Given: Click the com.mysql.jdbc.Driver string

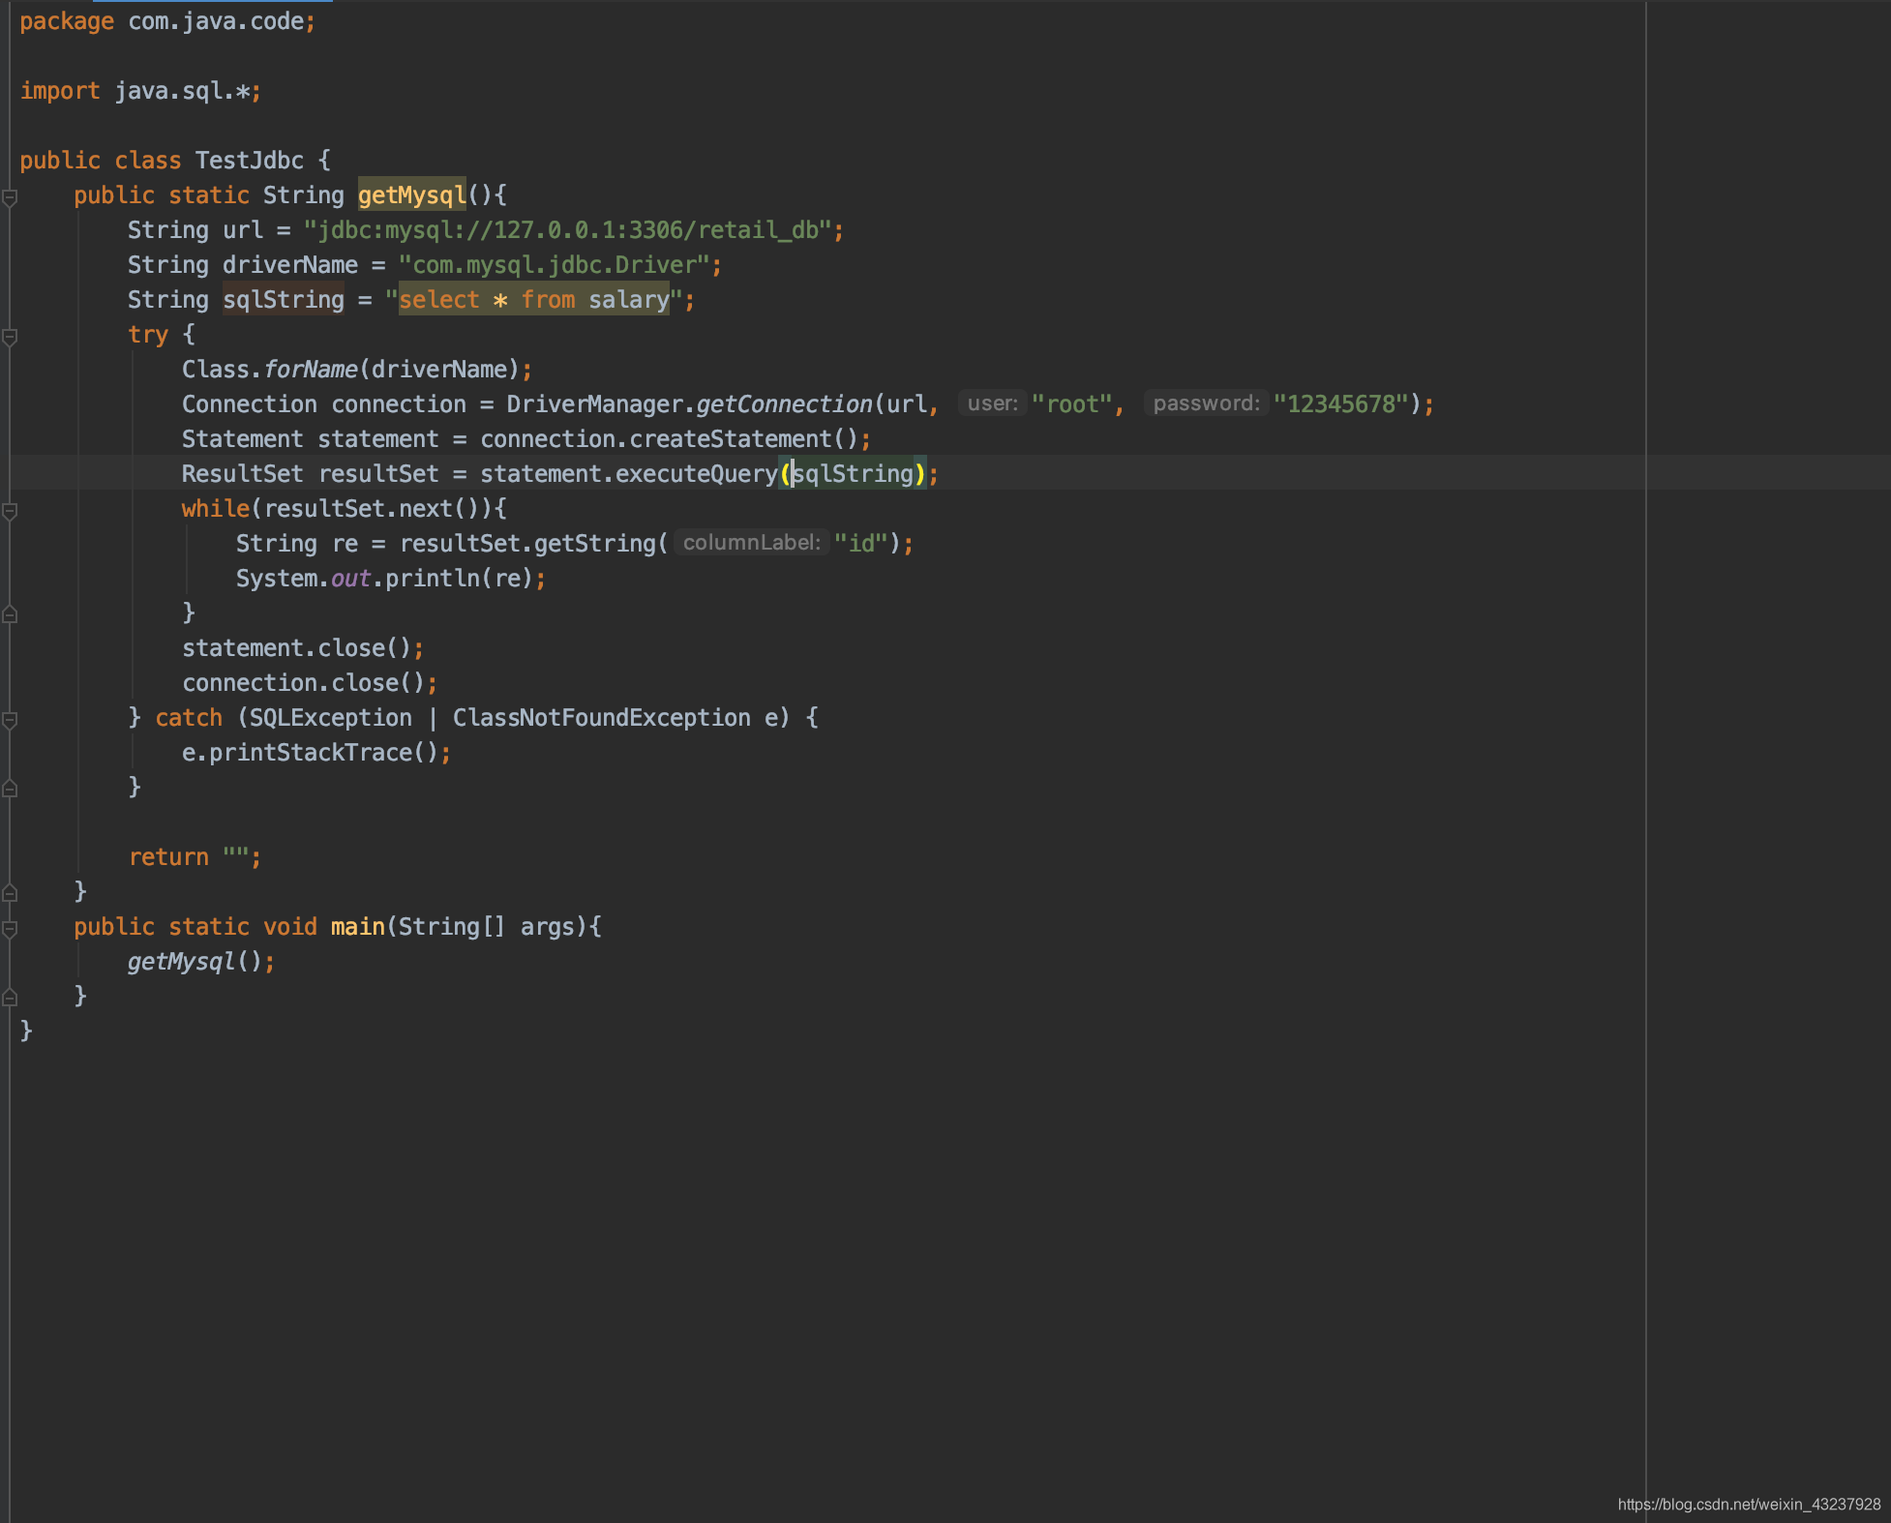Looking at the screenshot, I should click(555, 265).
